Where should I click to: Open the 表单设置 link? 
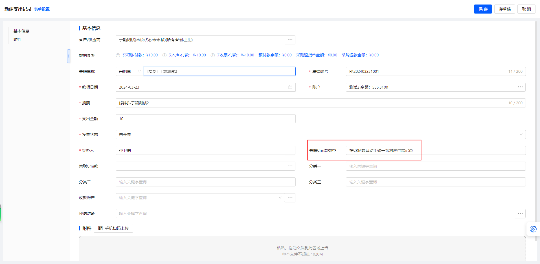tap(42, 9)
